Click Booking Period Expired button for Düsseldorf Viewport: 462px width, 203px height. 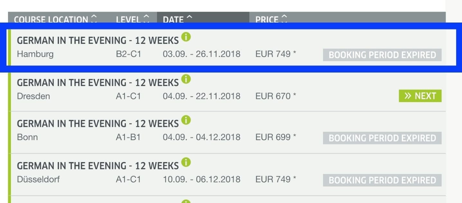coord(382,180)
